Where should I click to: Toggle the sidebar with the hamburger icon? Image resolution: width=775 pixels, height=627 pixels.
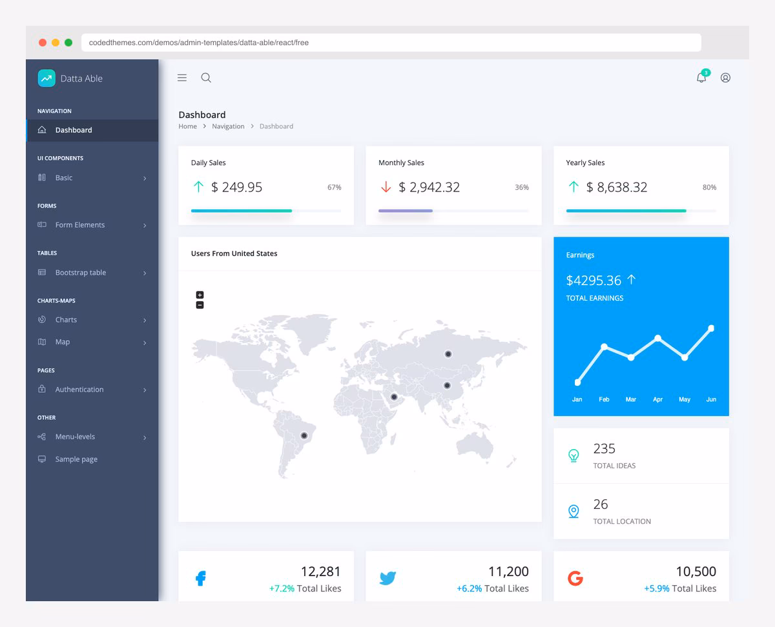[181, 77]
